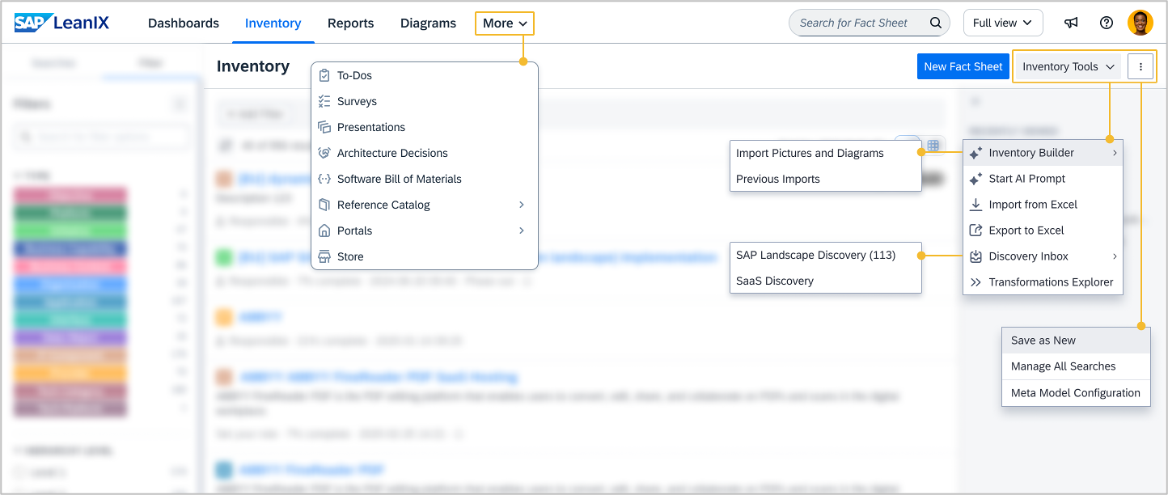Screen dimensions: 1168x495
Task: Open Discovery Inbox menu item
Action: pos(1043,256)
